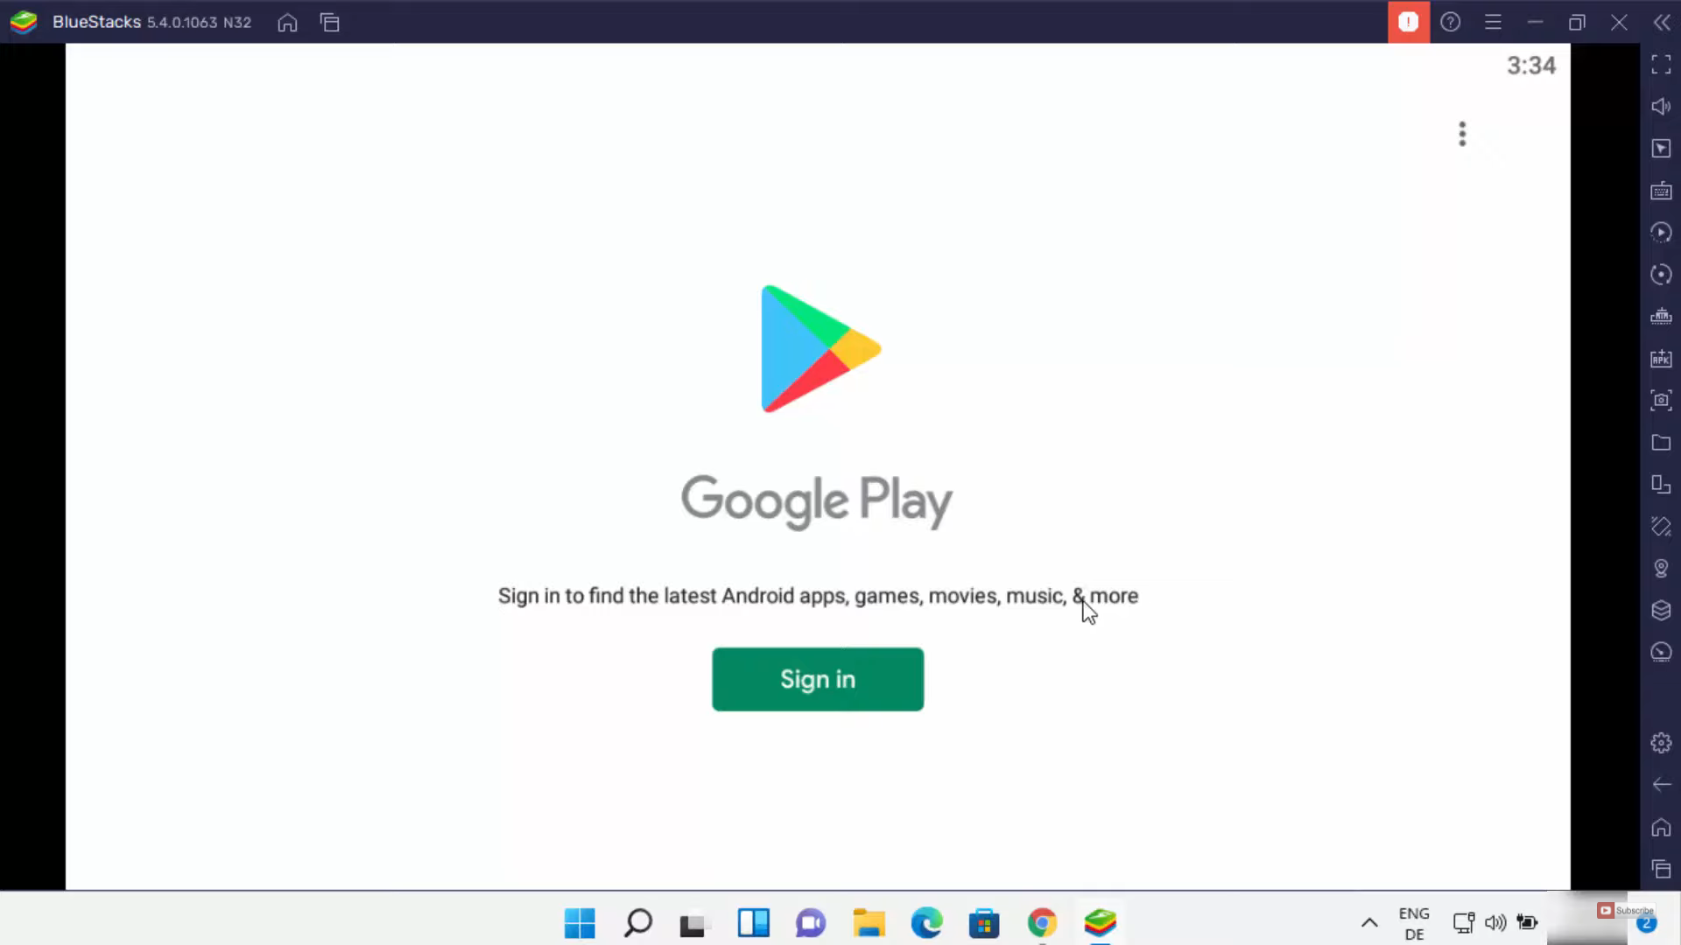Click the volume speaker icon in sidebar
The width and height of the screenshot is (1681, 945).
(x=1661, y=107)
